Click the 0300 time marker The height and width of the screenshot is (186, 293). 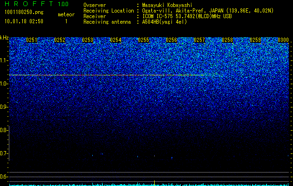pyautogui.click(x=283, y=40)
